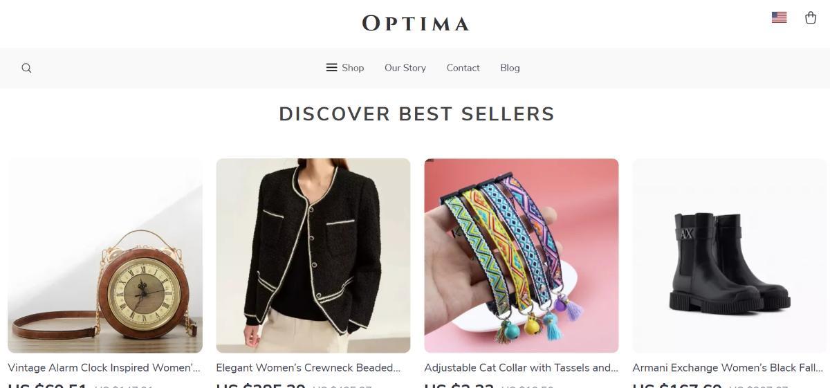Open the shopping bag cart icon

point(811,18)
